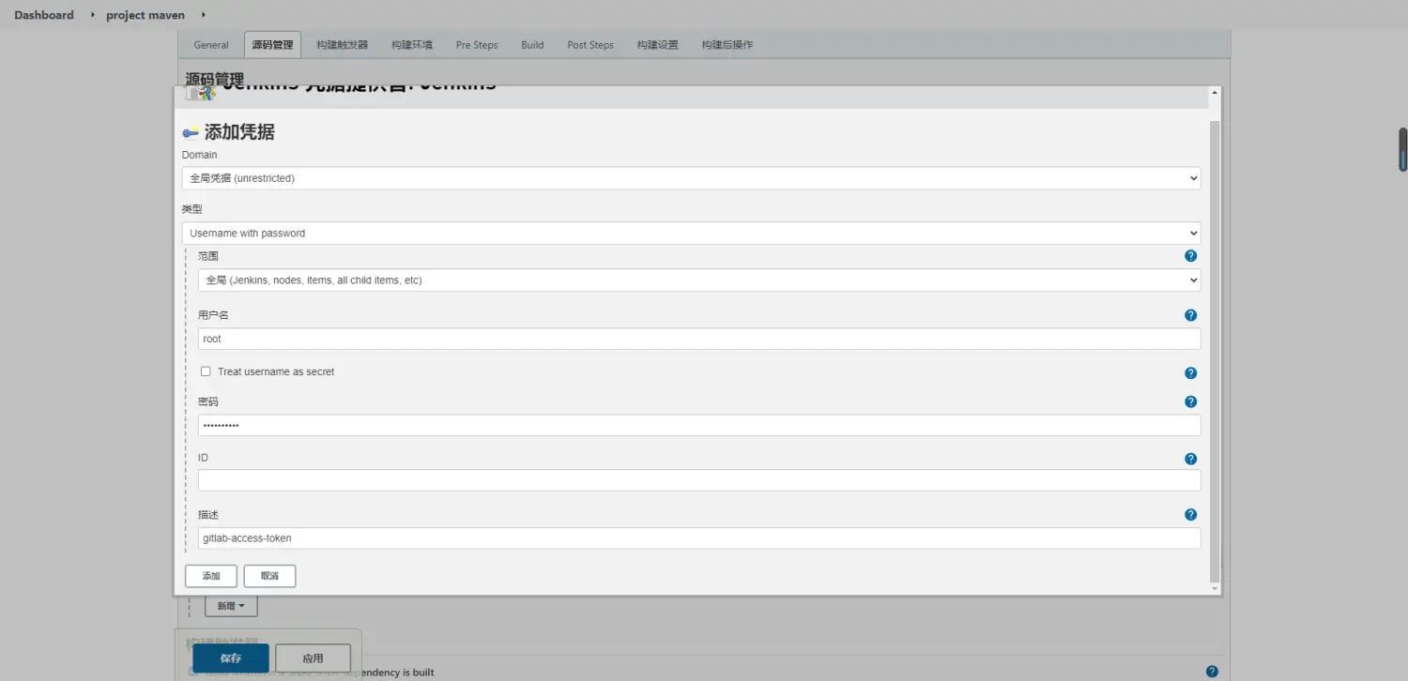Show help for the ID field
1408x681 pixels.
(x=1190, y=459)
